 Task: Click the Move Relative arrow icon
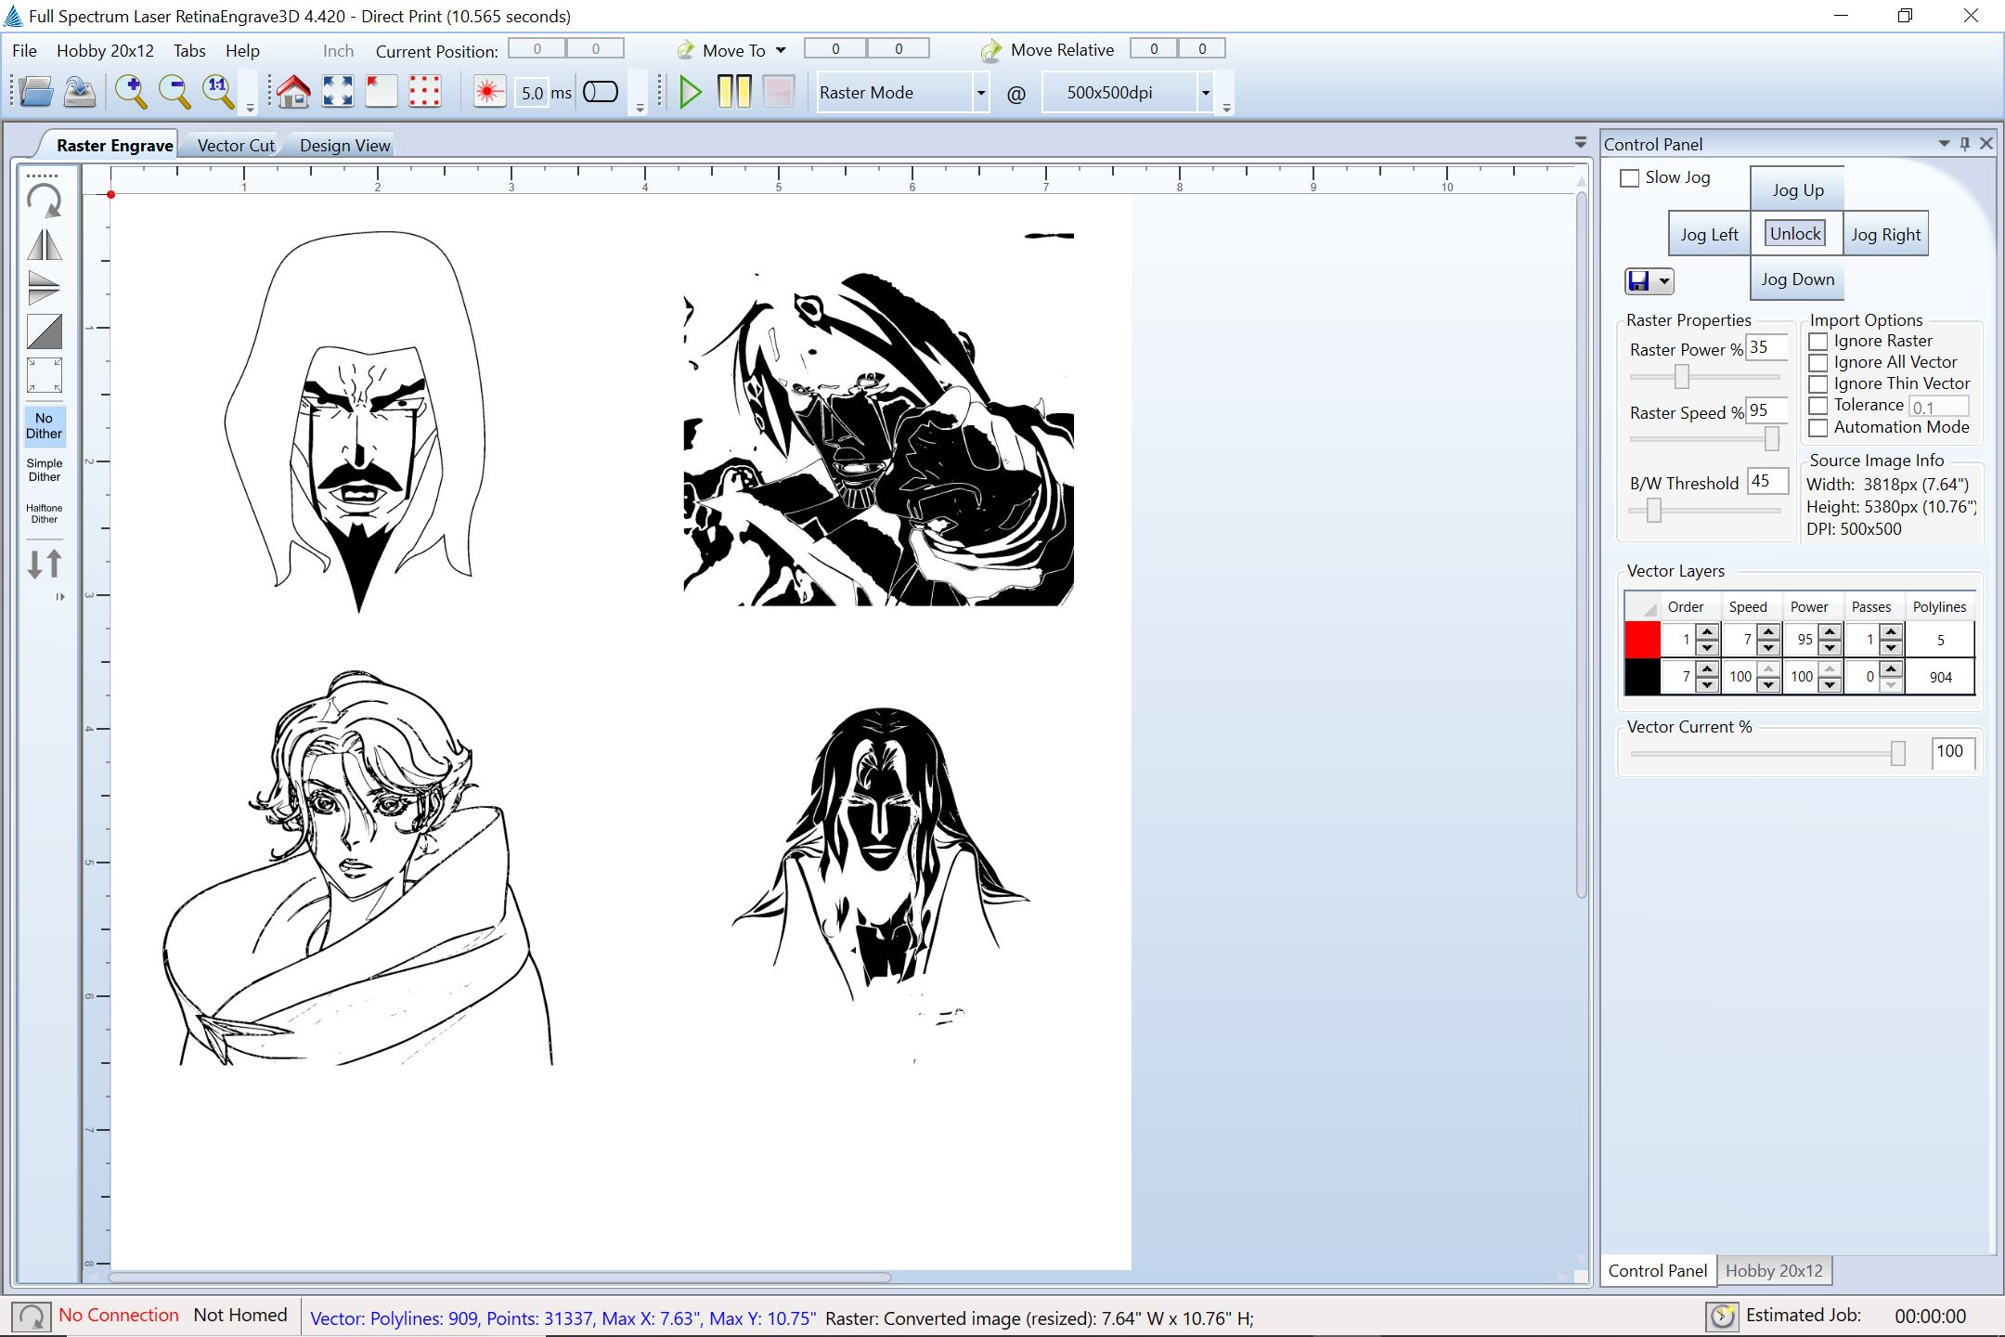click(991, 50)
